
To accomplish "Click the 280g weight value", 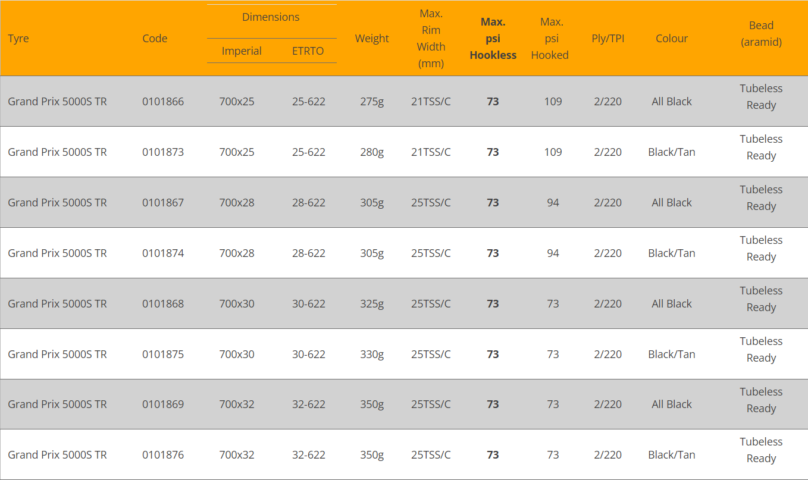I will (372, 152).
